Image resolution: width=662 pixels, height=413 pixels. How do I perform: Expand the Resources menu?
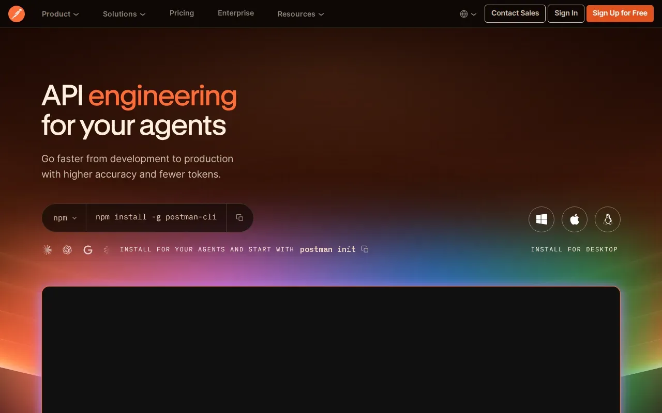click(300, 14)
